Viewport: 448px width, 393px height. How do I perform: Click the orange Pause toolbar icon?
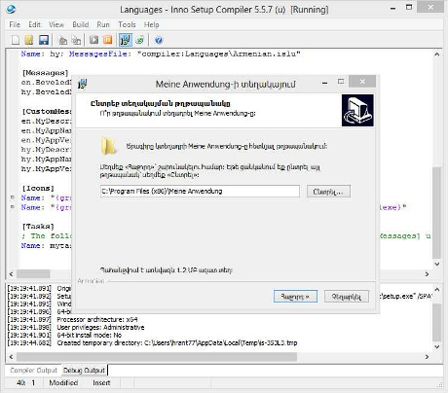(108, 40)
